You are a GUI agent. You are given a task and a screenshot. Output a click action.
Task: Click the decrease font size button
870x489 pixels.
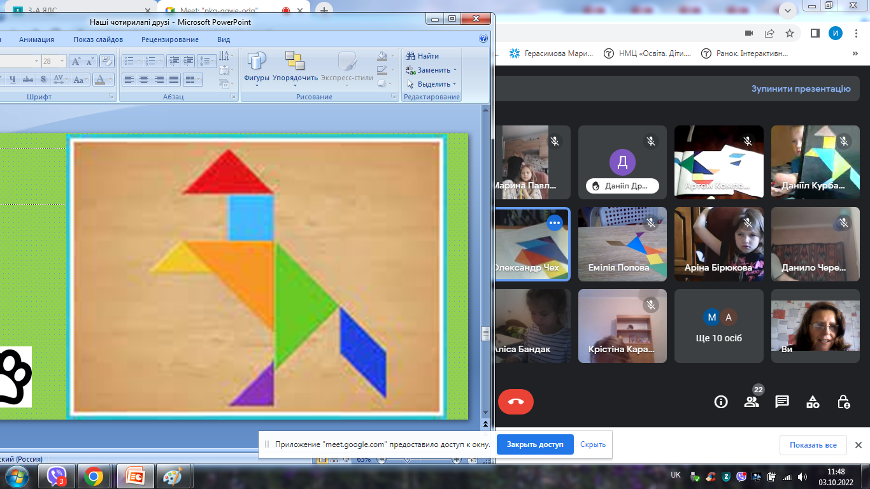tap(90, 61)
